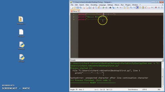Toggle Word Wrap in the toolbar

pyautogui.click(x=131, y=8)
